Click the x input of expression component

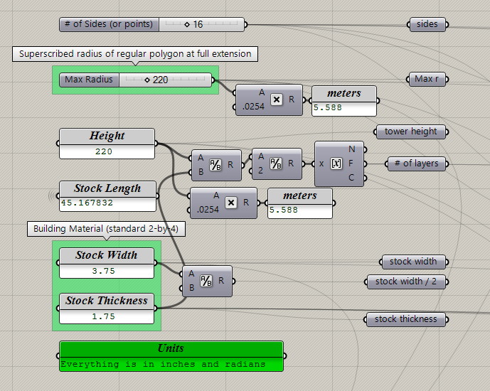click(321, 164)
